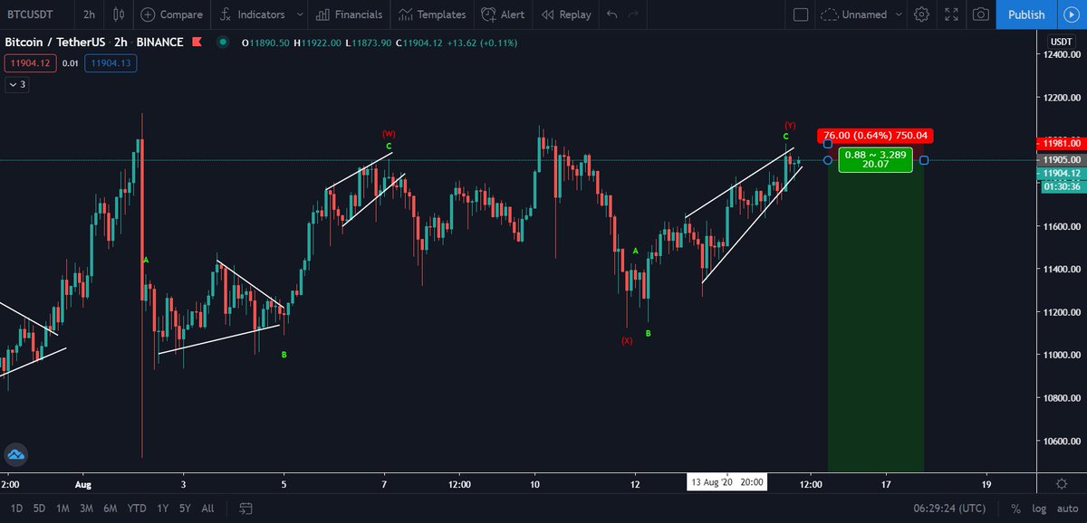The image size is (1087, 523).
Task: Change the 2h timeframe interval
Action: click(89, 14)
